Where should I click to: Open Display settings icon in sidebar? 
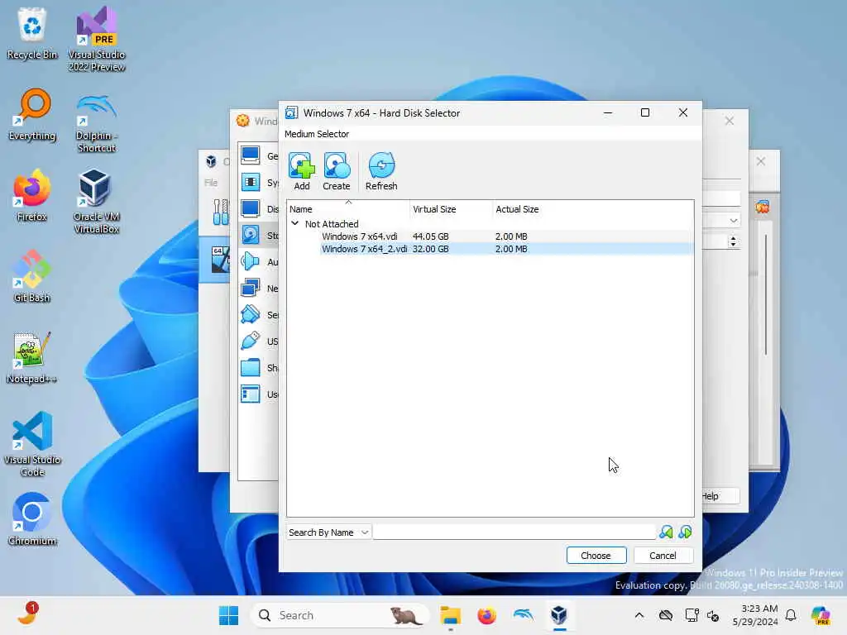(x=250, y=208)
